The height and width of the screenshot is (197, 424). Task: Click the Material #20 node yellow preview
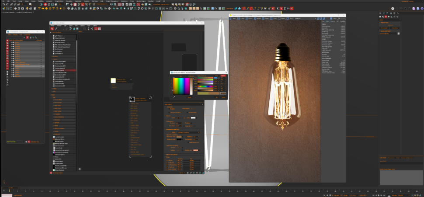(113, 80)
